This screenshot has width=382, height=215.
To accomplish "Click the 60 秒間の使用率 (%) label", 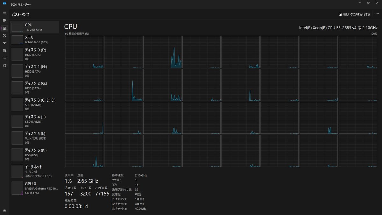I will (x=77, y=33).
